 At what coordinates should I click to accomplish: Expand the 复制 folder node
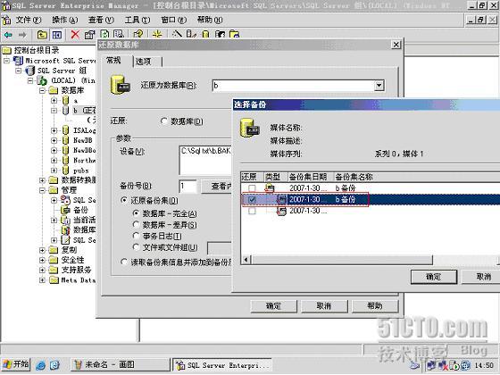(x=43, y=250)
